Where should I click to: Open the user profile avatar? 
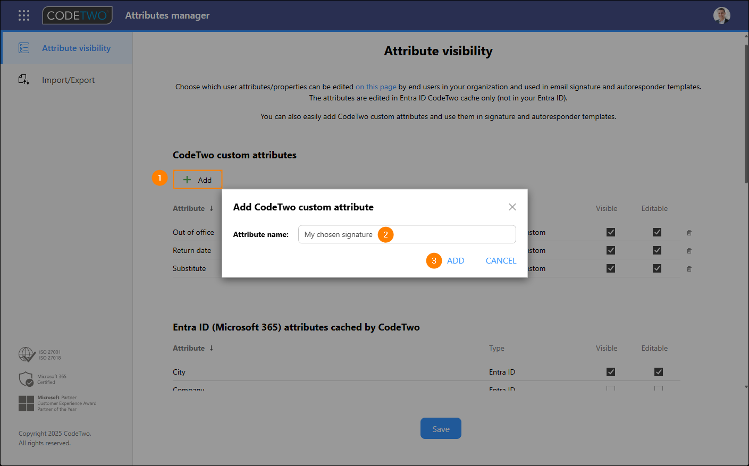[x=721, y=15]
